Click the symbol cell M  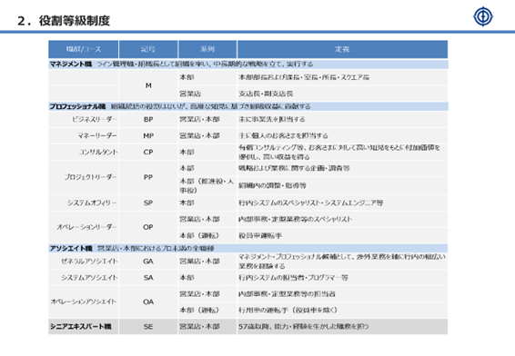tap(148, 85)
